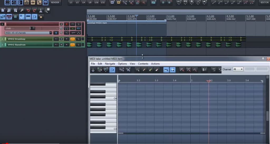Mute track 1

point(73,24)
